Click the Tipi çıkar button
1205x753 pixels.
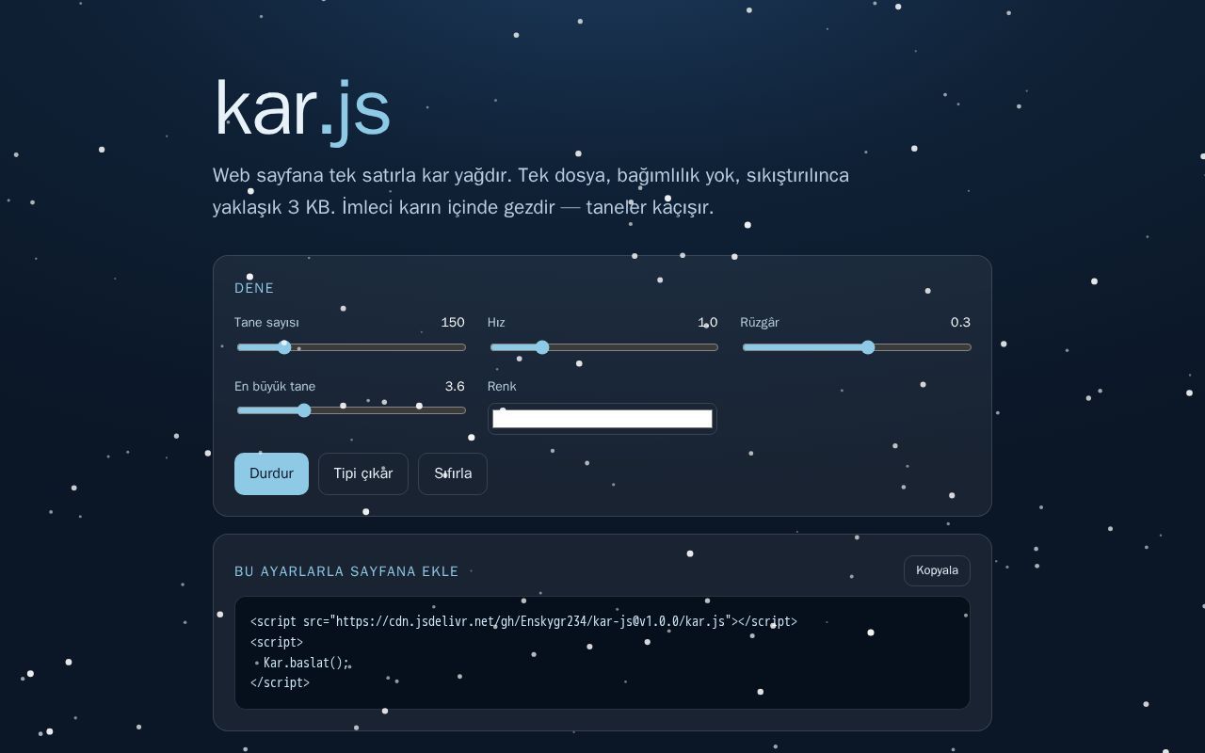(x=363, y=473)
